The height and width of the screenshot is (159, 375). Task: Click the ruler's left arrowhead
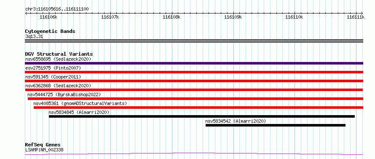pos(26,13)
